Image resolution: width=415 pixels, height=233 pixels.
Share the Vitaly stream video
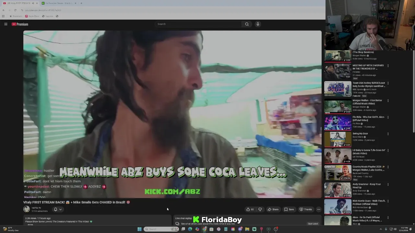tap(273, 209)
